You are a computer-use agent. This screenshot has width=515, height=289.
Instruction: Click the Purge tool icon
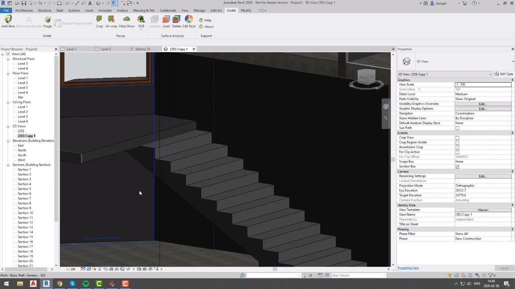(x=47, y=20)
